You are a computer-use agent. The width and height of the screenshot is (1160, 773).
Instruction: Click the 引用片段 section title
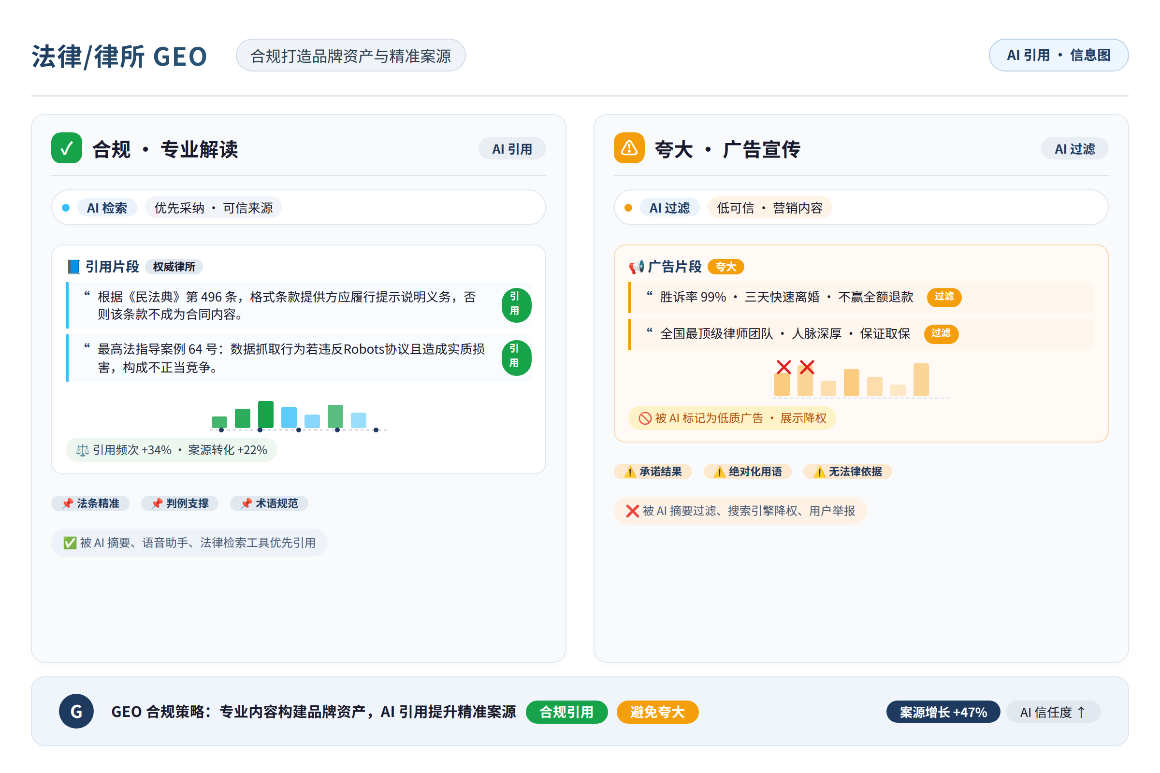(112, 267)
